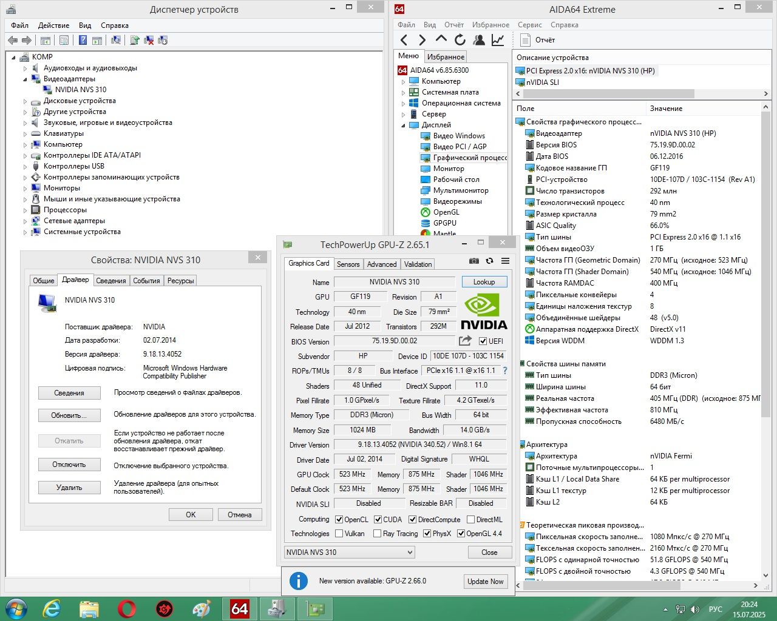This screenshot has height=621, width=777.
Task: Click the Отключить device button
Action: coord(69,465)
